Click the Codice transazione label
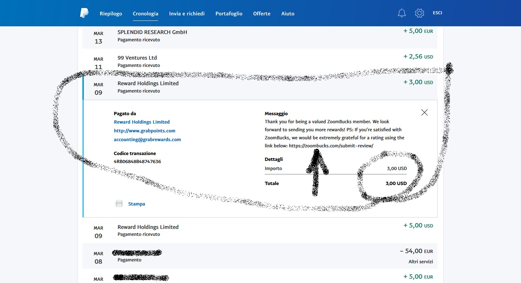521x283 pixels. tap(135, 154)
